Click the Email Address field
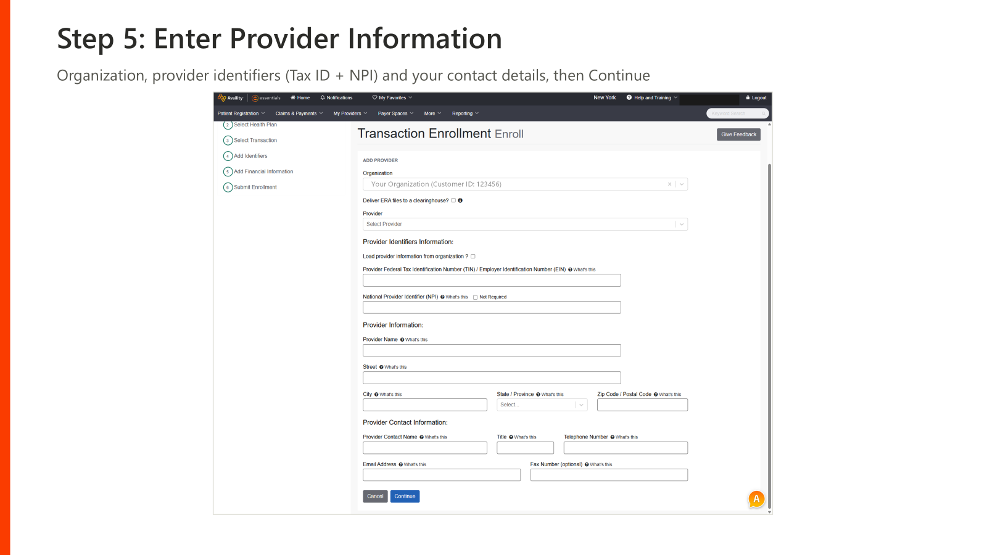 pyautogui.click(x=442, y=475)
